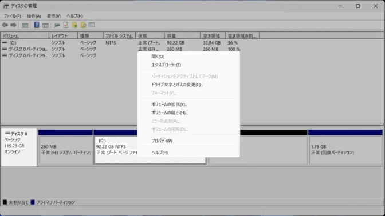Viewport: 385px width, 216px height.
Task: Sort by 状態 column header
Action: coord(150,36)
